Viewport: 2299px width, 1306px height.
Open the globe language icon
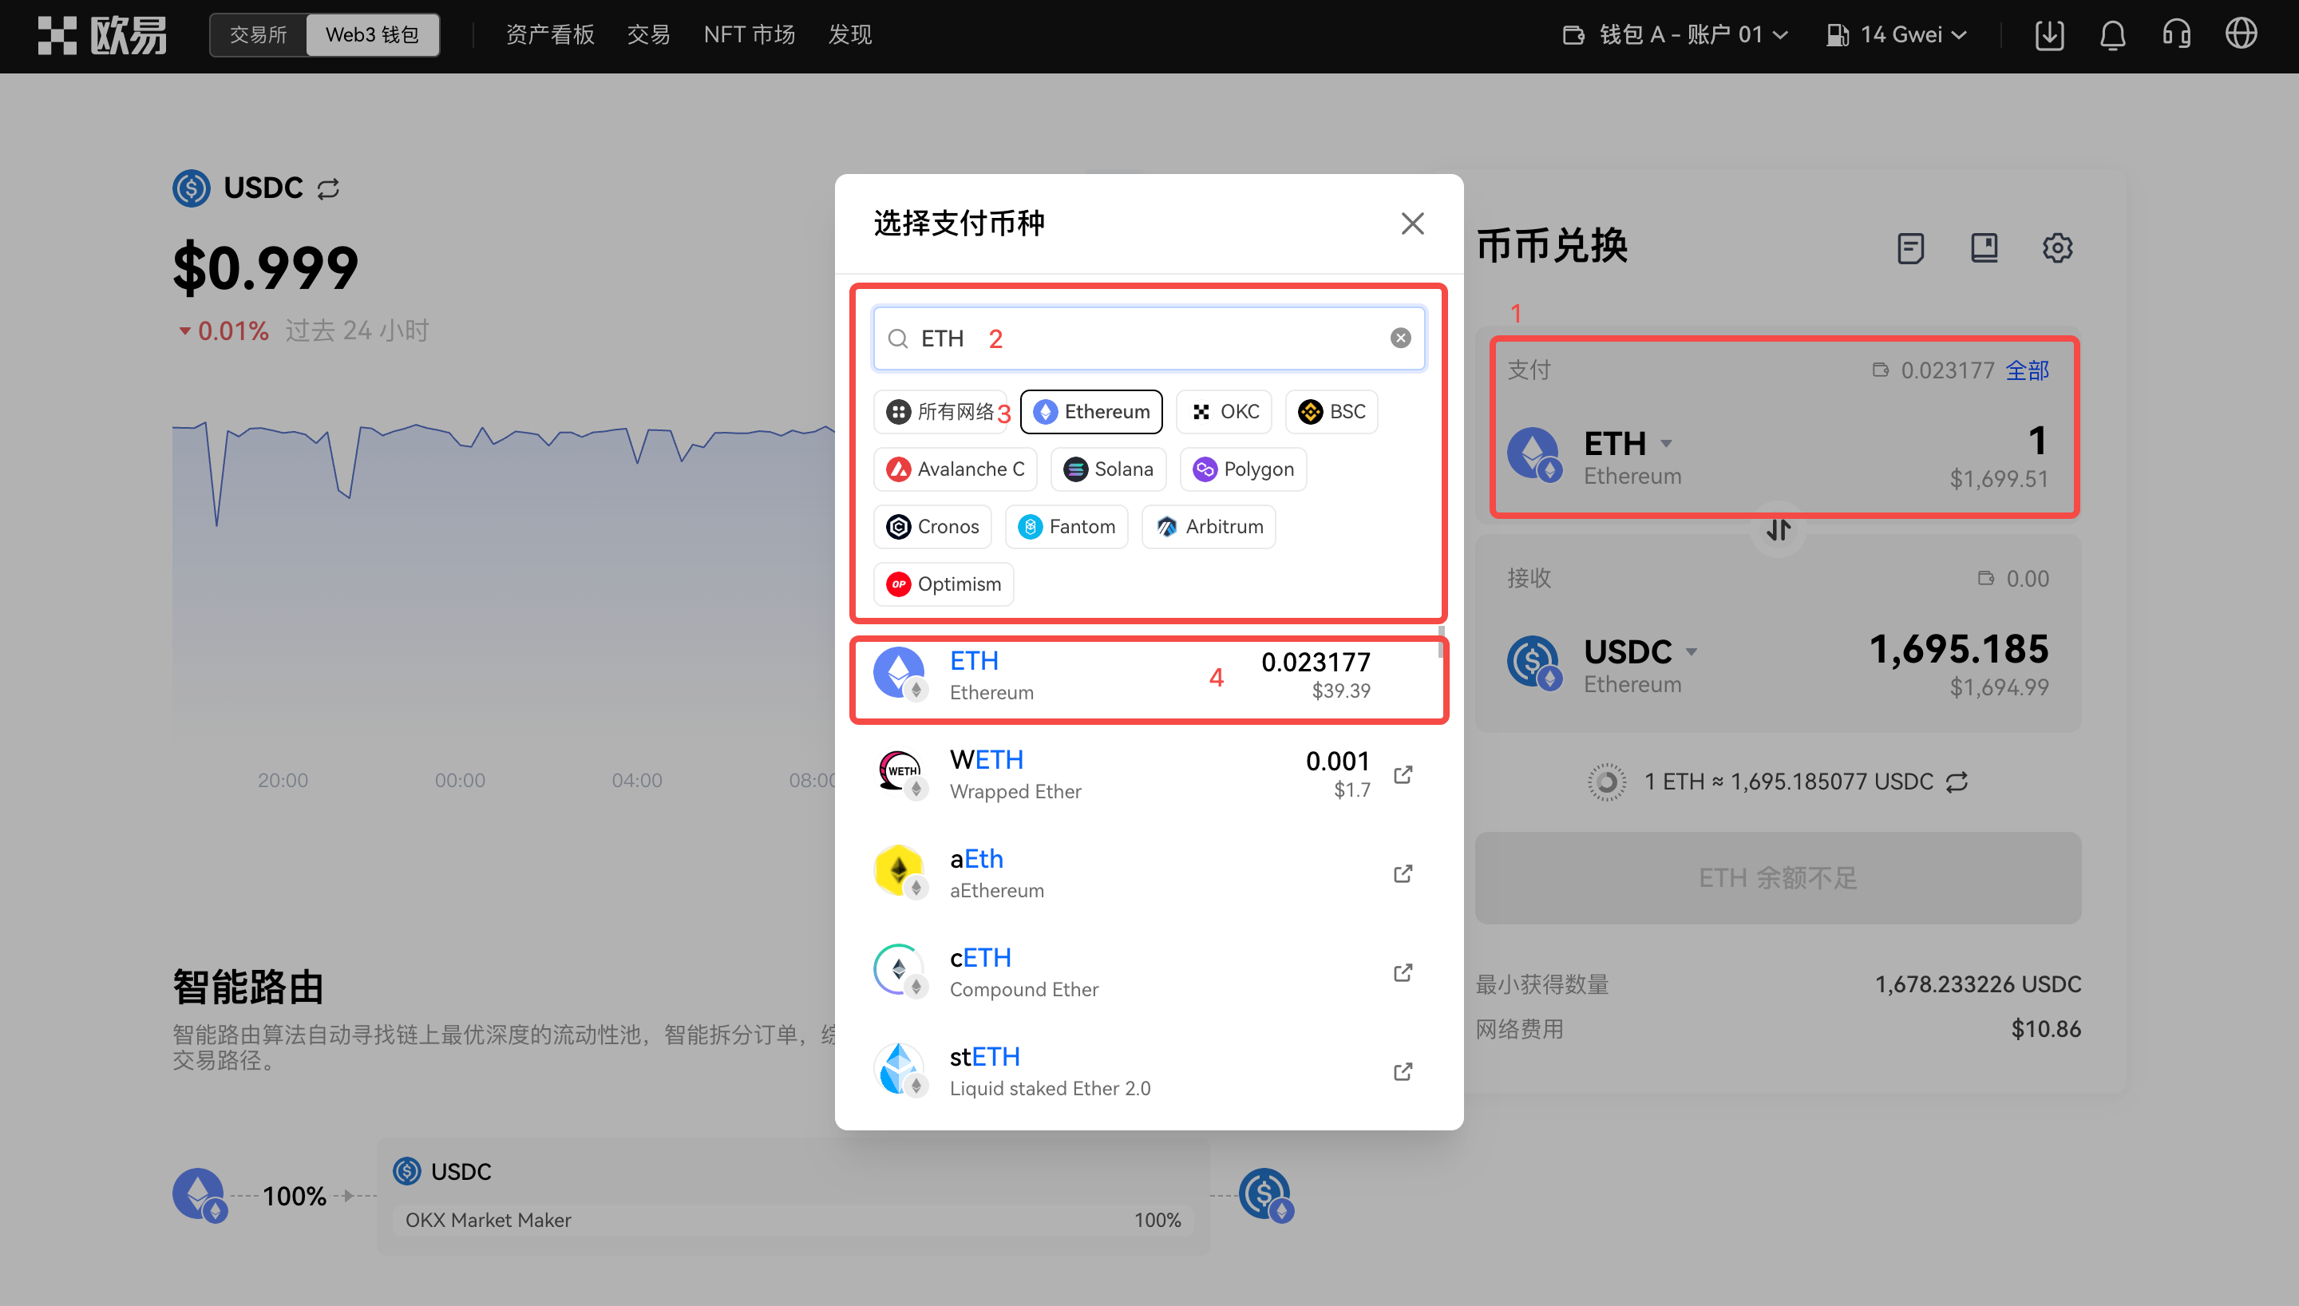(2241, 35)
